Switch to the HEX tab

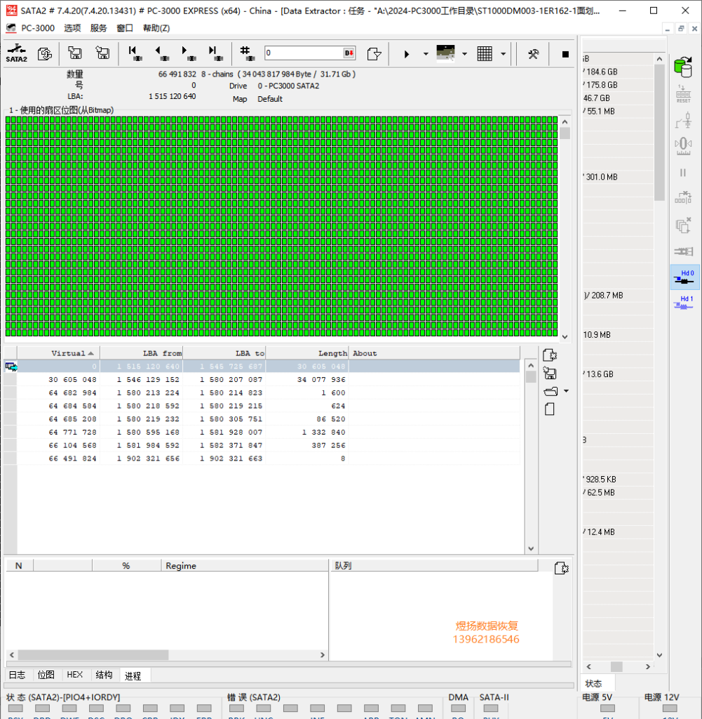(x=74, y=675)
